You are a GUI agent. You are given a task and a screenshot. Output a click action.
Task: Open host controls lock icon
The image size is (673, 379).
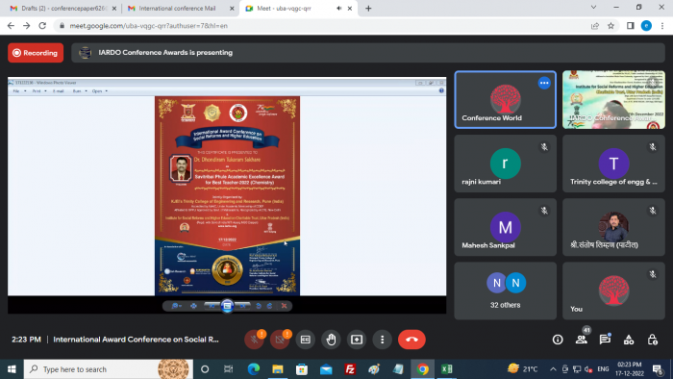point(653,340)
